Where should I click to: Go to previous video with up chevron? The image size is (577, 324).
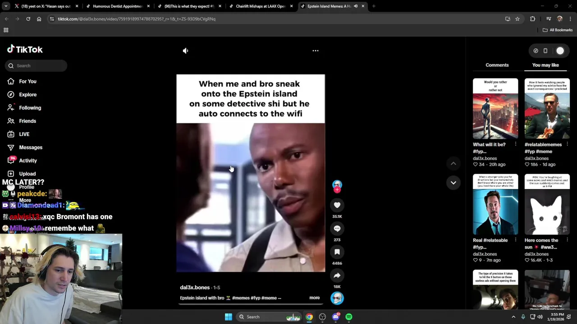coord(453,164)
